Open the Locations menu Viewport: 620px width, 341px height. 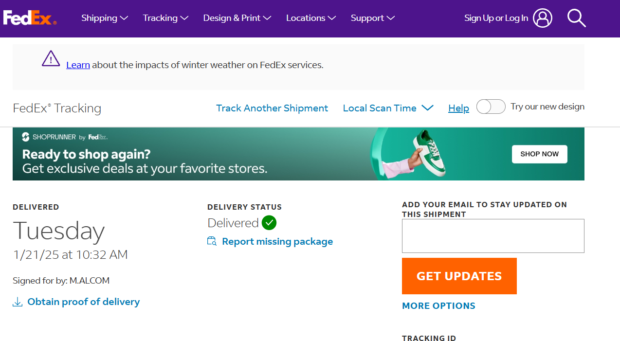311,18
